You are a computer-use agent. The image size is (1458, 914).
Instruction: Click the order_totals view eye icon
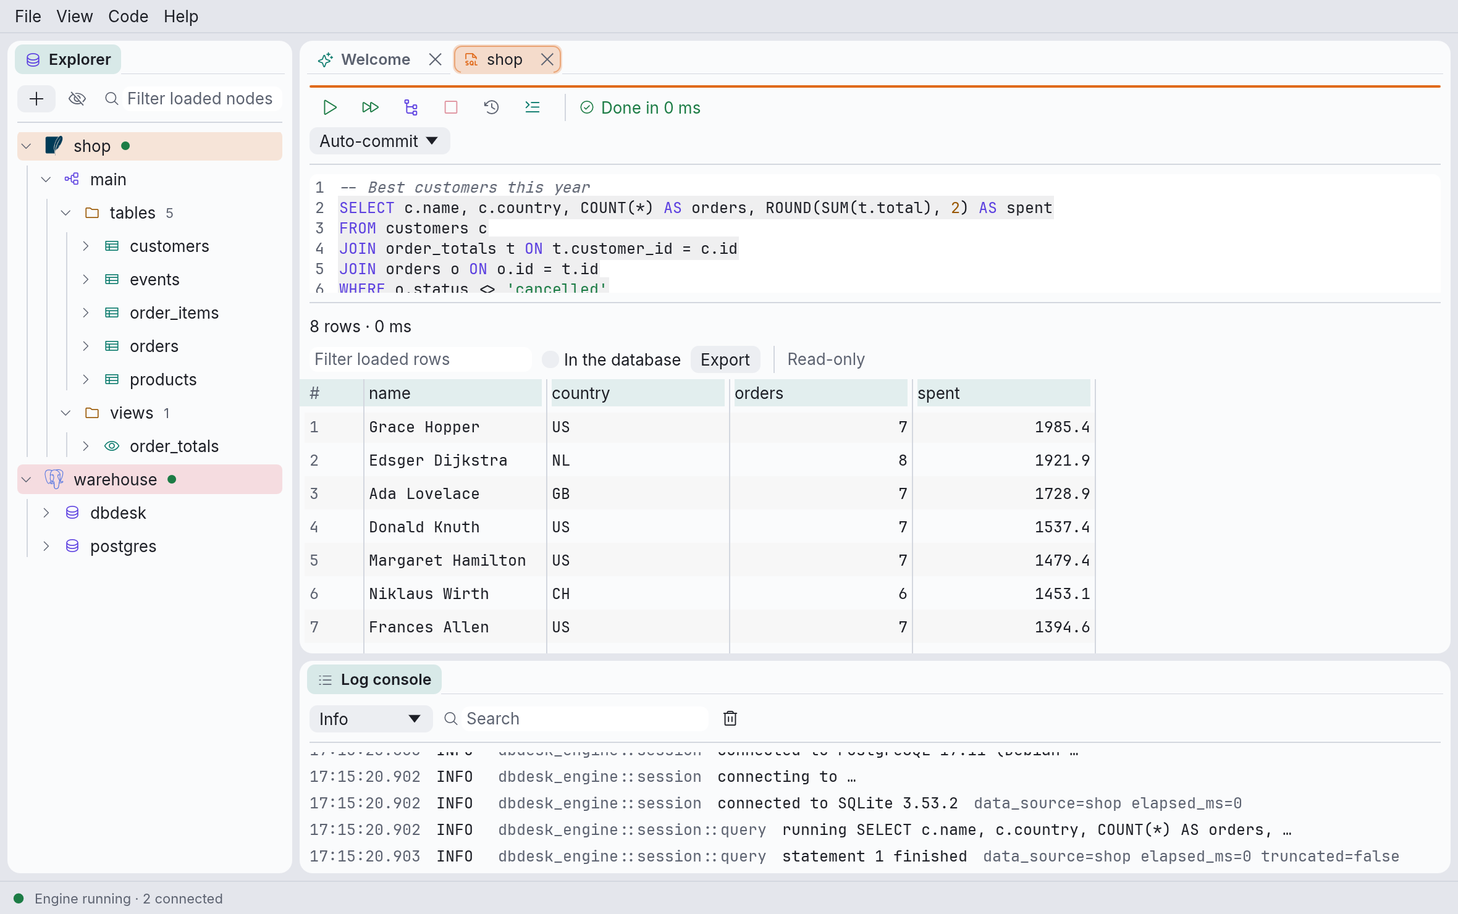(x=112, y=446)
